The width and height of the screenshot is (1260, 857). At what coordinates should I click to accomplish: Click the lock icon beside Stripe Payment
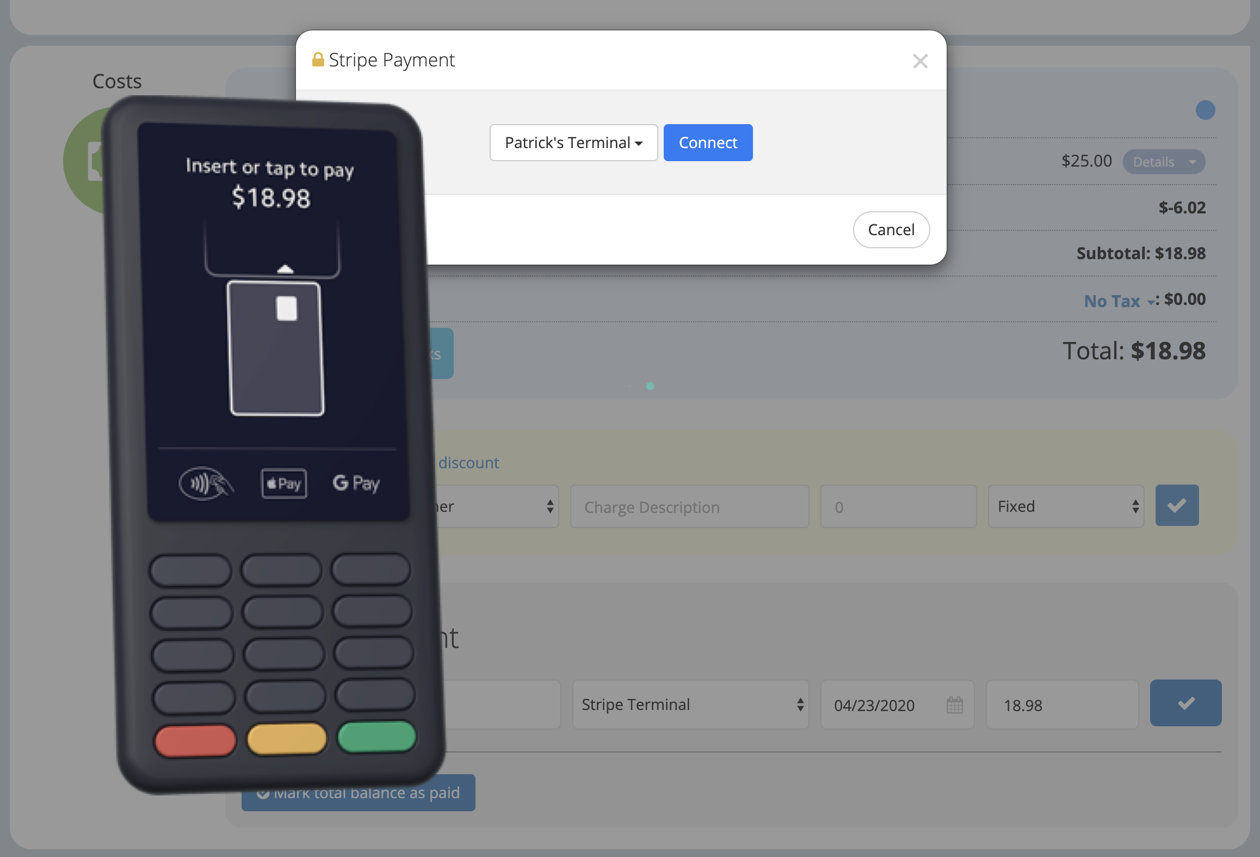click(x=318, y=59)
